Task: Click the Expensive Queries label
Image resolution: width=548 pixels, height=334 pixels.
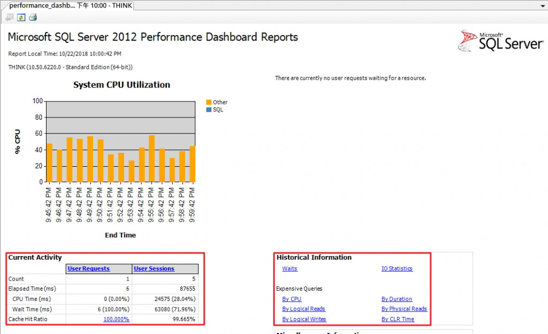Action: (x=299, y=289)
